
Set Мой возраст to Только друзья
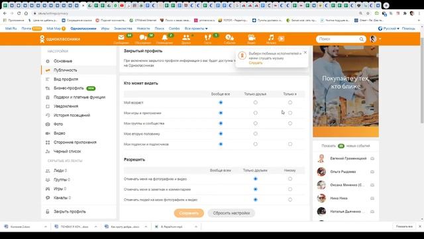255,102
